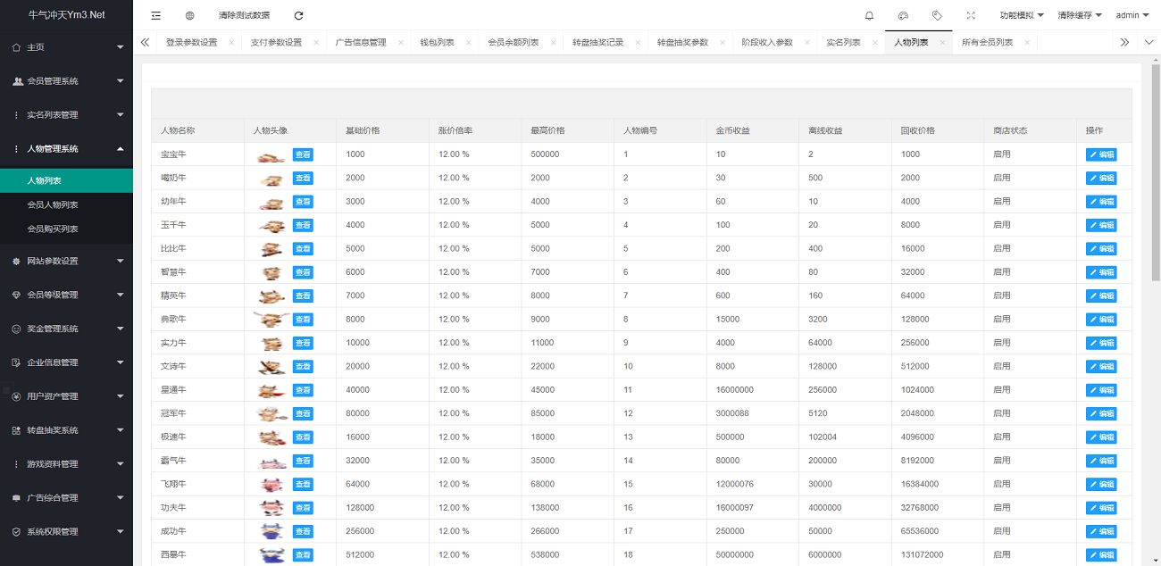Click the icon beside 用户资产管理
1161x566 pixels.
[x=17, y=396]
